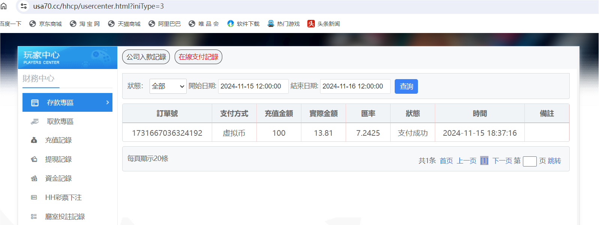Click the 開始日期 date field

pos(253,86)
